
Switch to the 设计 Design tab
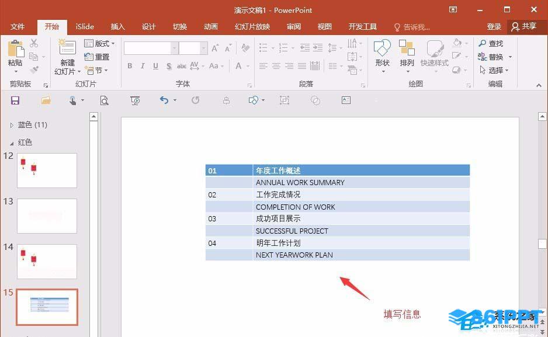148,27
